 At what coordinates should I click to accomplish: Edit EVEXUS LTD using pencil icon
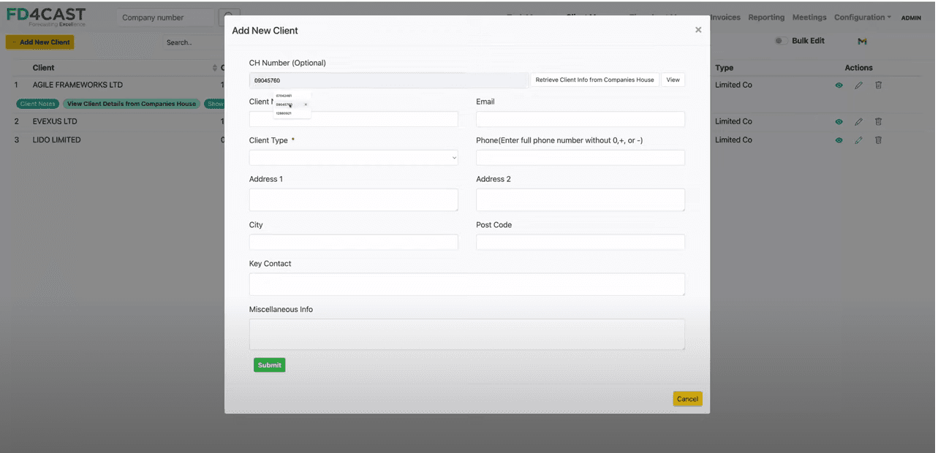pyautogui.click(x=858, y=122)
